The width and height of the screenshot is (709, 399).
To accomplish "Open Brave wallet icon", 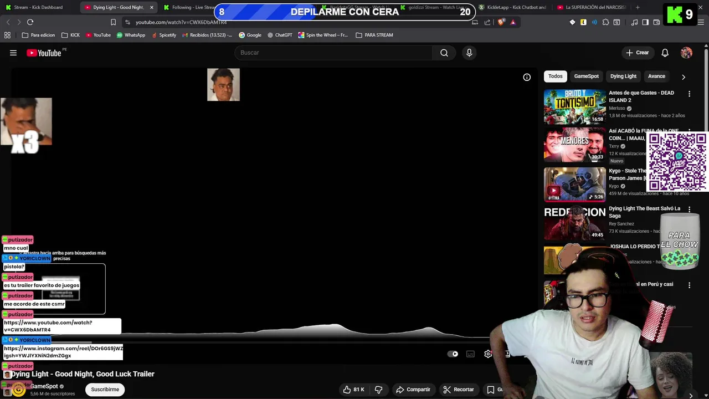I will point(656,22).
